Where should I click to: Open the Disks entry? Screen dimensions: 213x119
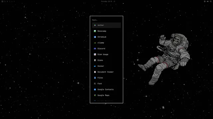point(106,60)
